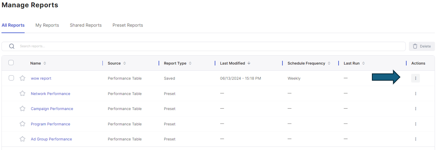Switch to My Reports tab
The width and height of the screenshot is (438, 150).
pos(47,25)
